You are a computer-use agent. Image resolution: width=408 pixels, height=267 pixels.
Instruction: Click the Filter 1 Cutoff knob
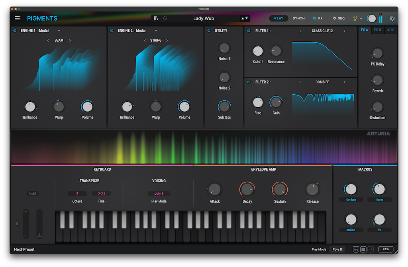258,51
